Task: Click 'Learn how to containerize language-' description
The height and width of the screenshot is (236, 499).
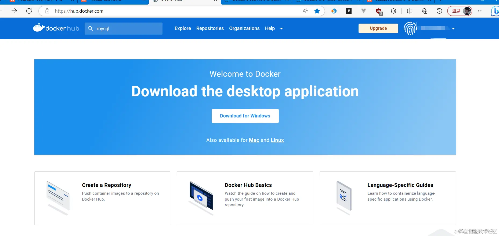Action: [401, 196]
